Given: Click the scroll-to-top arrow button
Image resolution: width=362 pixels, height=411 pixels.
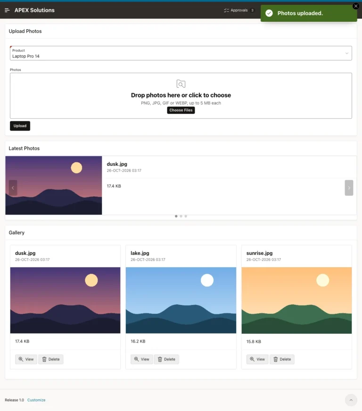Looking at the screenshot, I should [x=351, y=400].
